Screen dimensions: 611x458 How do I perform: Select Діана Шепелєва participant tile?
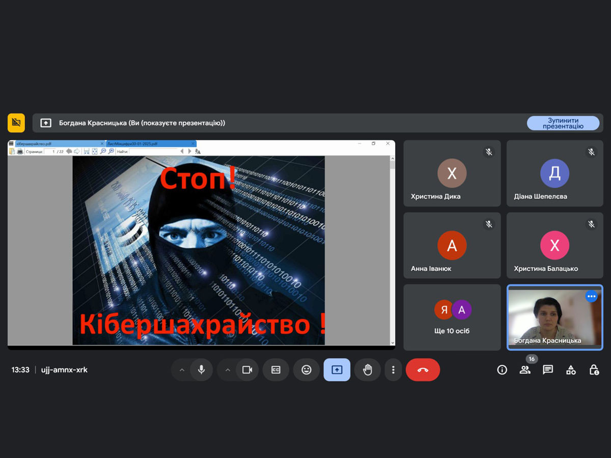point(555,174)
